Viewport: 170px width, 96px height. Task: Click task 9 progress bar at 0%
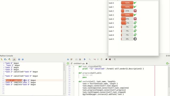[x=127, y=39]
